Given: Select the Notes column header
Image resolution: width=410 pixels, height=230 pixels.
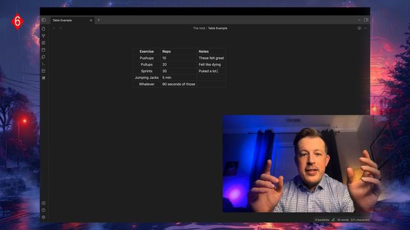Looking at the screenshot, I should (x=211, y=51).
